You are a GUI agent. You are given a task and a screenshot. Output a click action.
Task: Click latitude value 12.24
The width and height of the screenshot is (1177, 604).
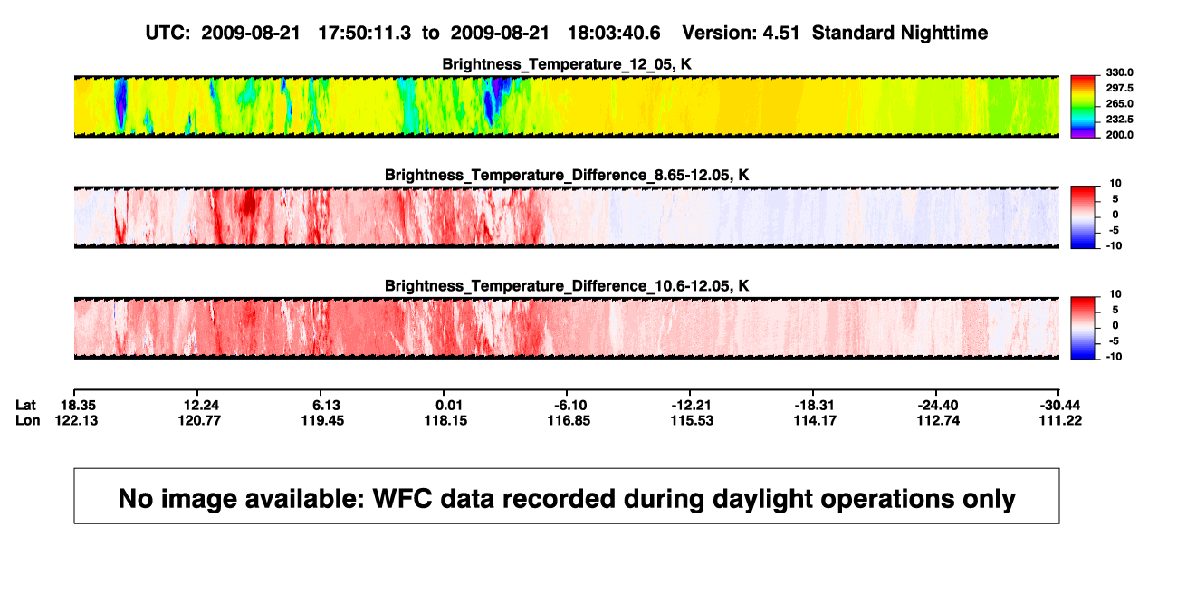[x=203, y=405]
